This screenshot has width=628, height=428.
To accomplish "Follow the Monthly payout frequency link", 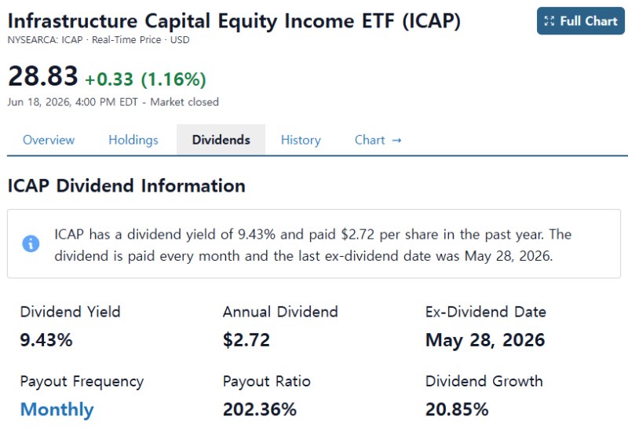I will point(57,410).
